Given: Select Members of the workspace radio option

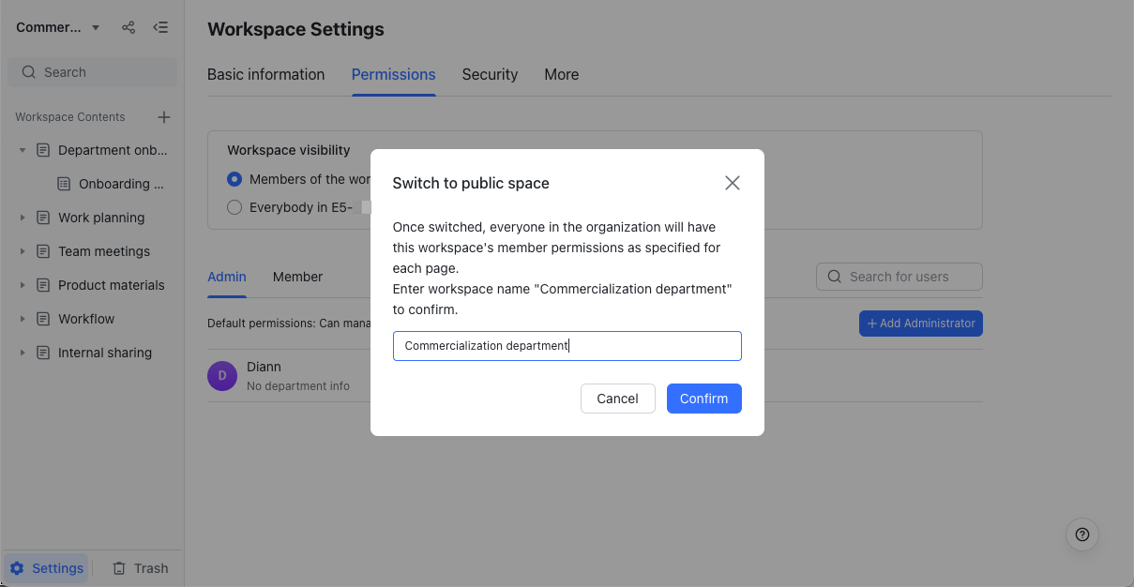Looking at the screenshot, I should tap(234, 179).
